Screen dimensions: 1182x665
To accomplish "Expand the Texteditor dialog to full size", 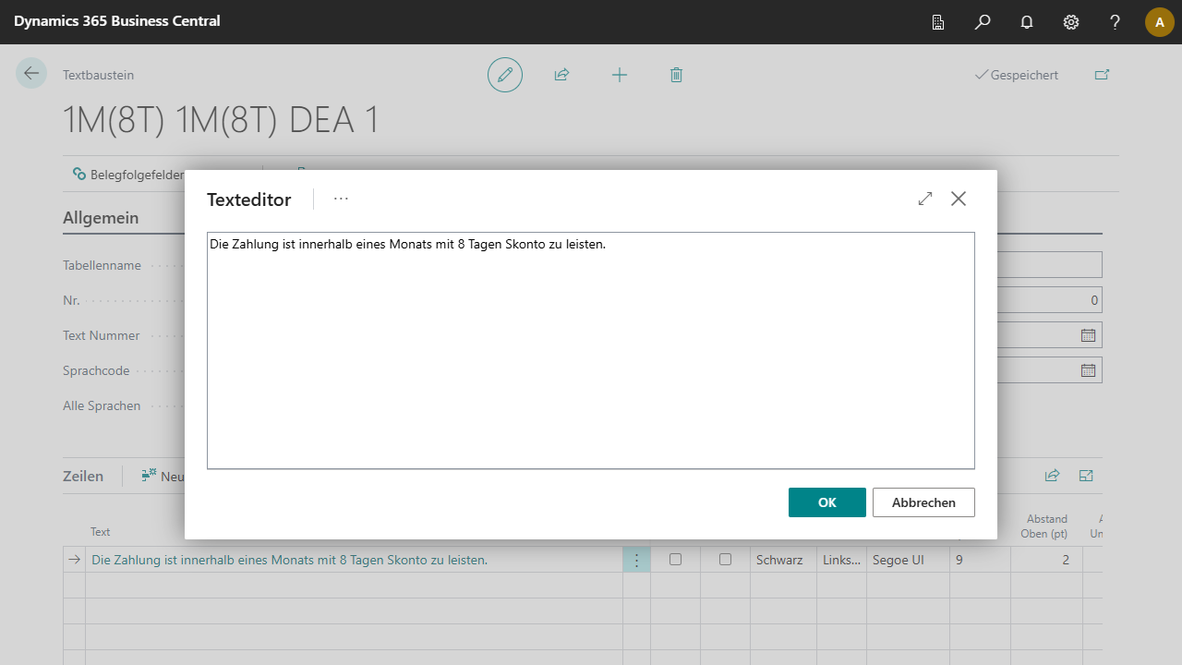I will click(x=925, y=199).
